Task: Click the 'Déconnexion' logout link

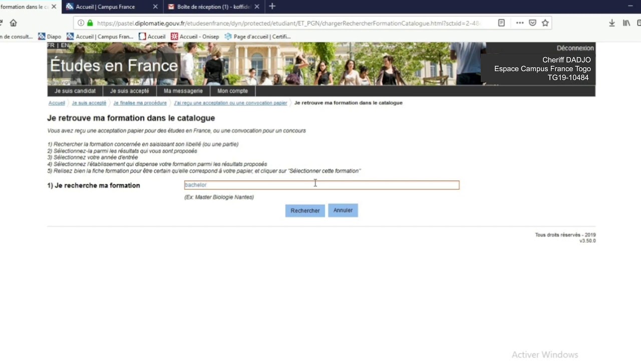Action: [575, 48]
